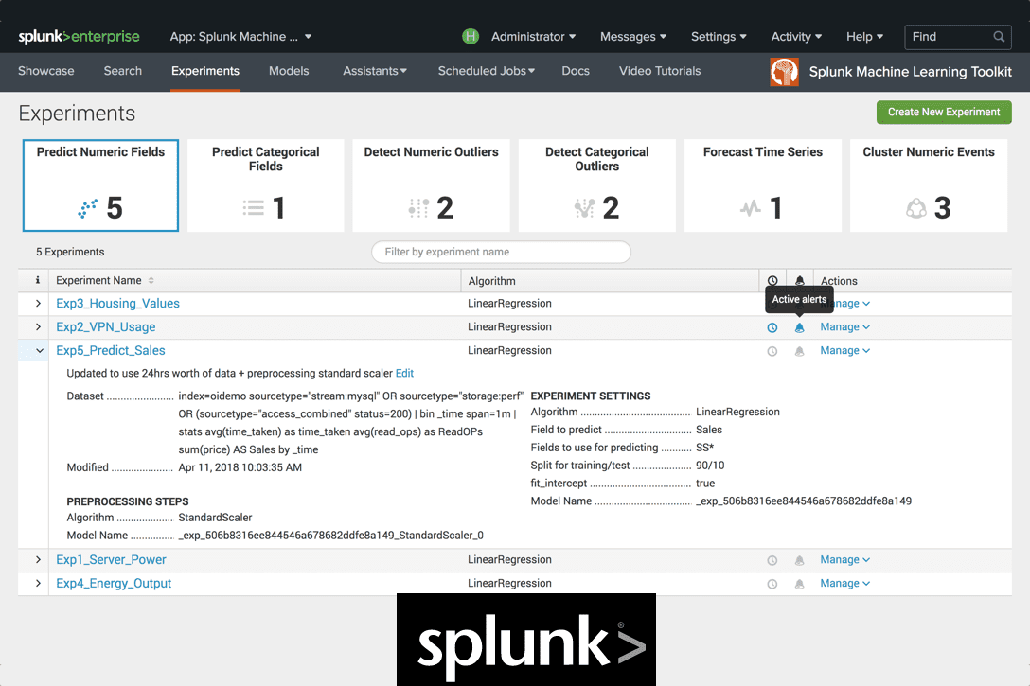The width and height of the screenshot is (1030, 686).
Task: Click the search magnifier icon in Find box
Action: pyautogui.click(x=999, y=37)
